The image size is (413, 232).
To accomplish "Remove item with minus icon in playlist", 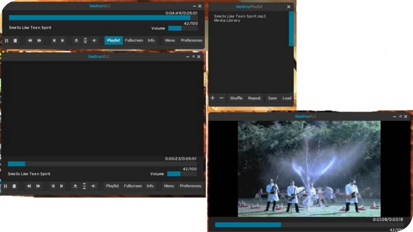I will click(x=221, y=98).
